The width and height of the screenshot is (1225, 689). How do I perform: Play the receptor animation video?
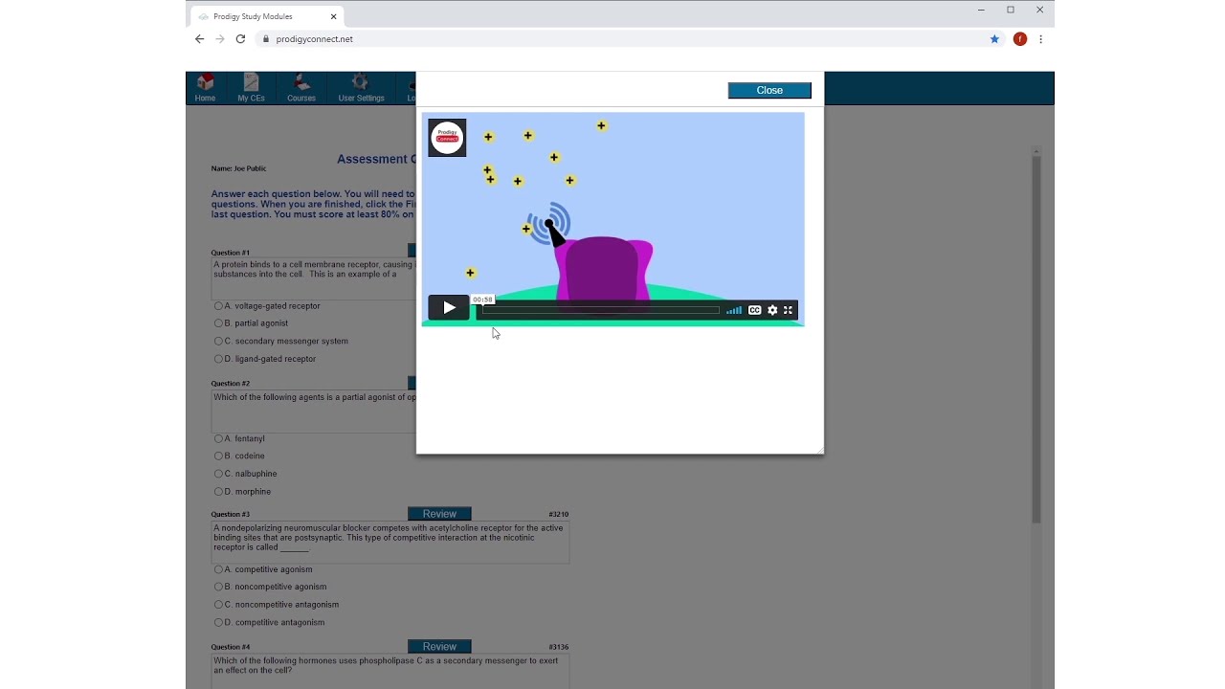click(x=449, y=308)
